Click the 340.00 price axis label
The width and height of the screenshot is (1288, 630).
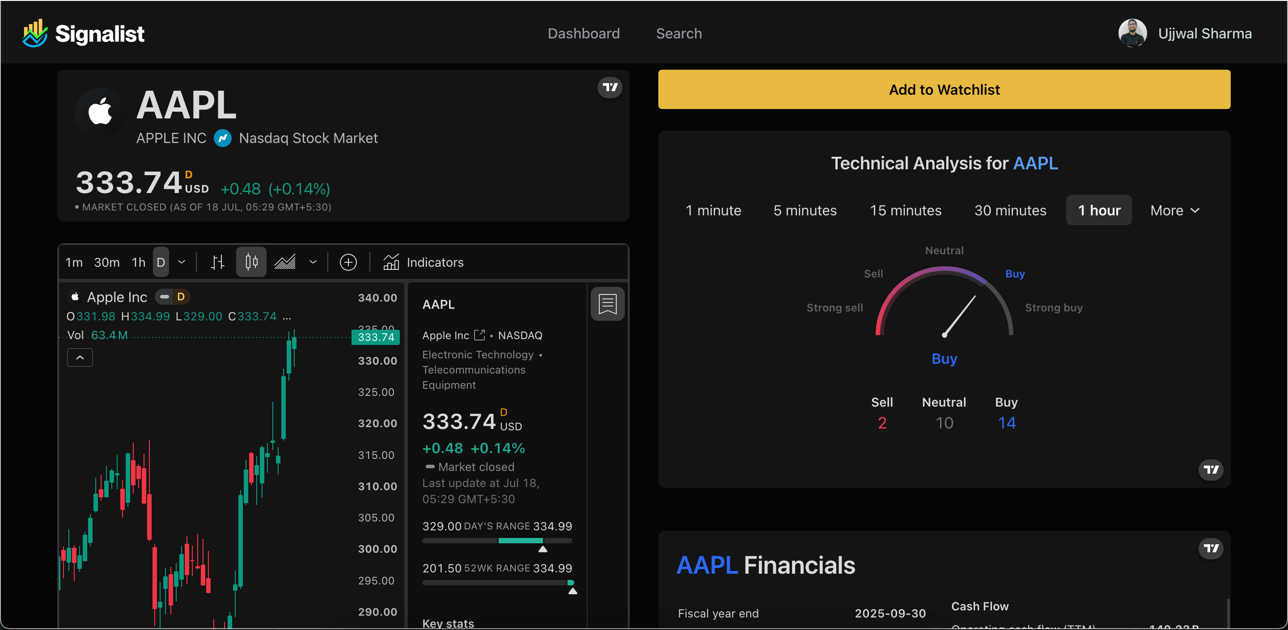[377, 298]
